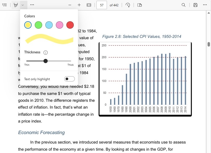Image resolution: width=211 pixels, height=153 pixels.
Task: Click the 'of 442' page count text
Action: tap(114, 5)
